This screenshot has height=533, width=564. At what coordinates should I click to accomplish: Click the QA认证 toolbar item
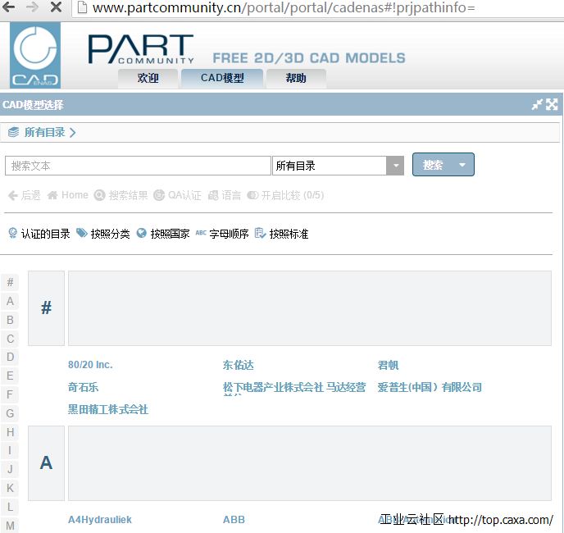(x=177, y=195)
